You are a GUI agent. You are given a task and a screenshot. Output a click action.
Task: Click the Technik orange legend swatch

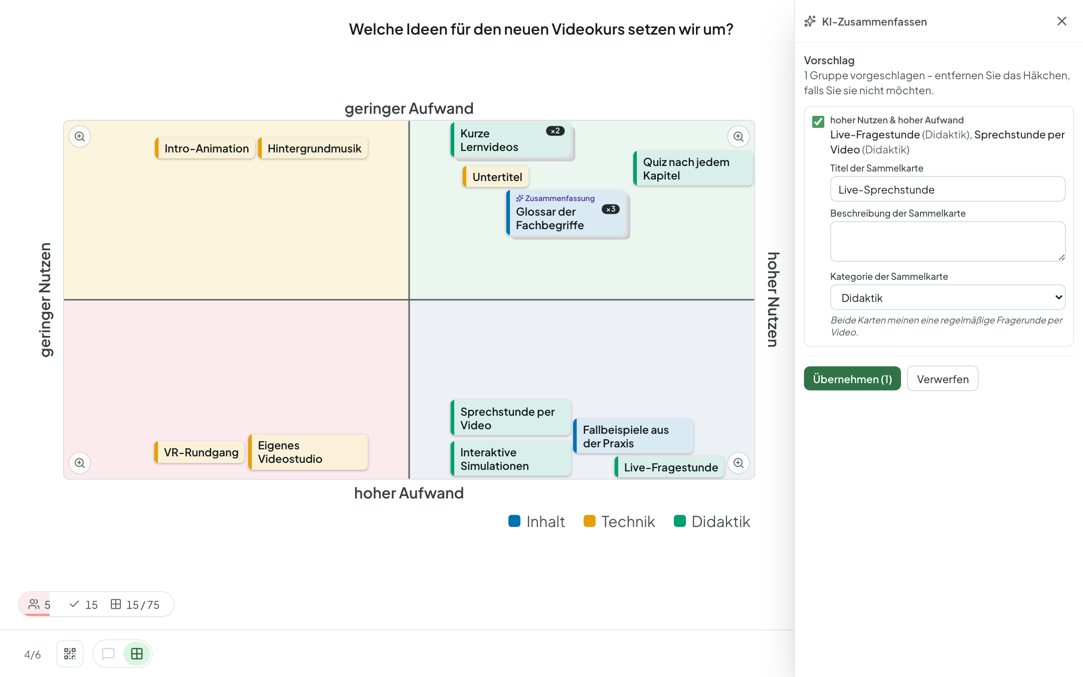590,521
